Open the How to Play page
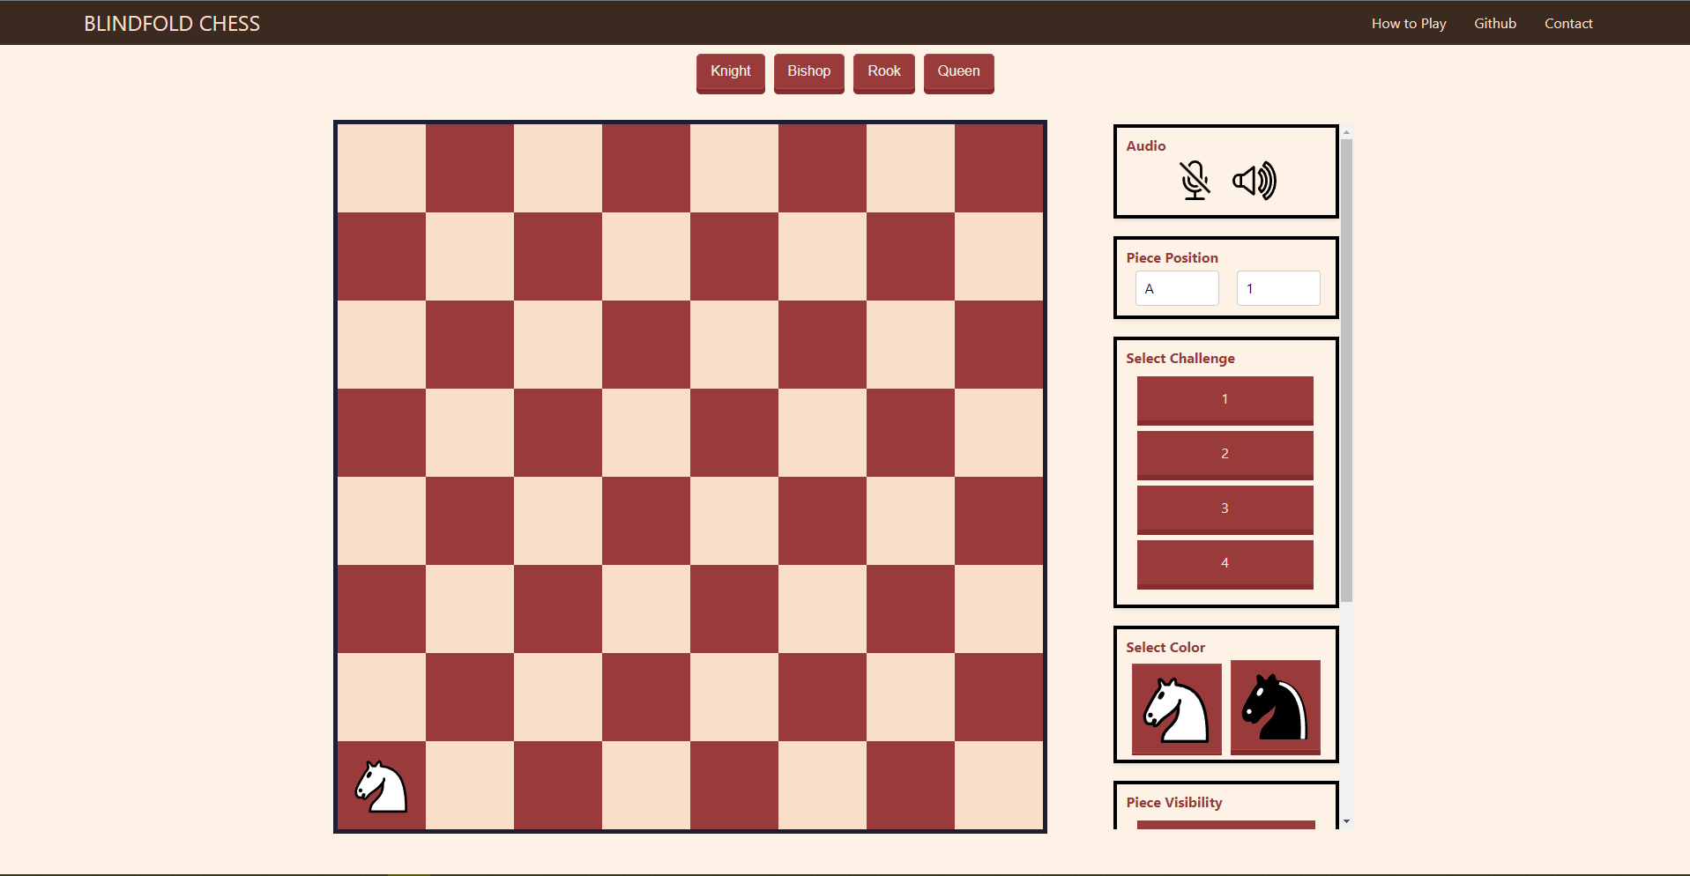Screen dimensions: 1690x876 [x=1408, y=23]
